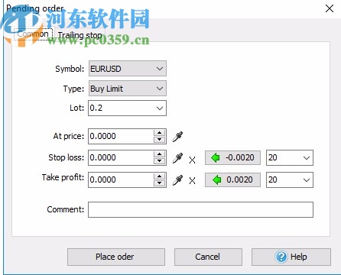Decrease Stop loss with down spinner arrow
Viewport: 341px width, 275px height.
(160, 161)
